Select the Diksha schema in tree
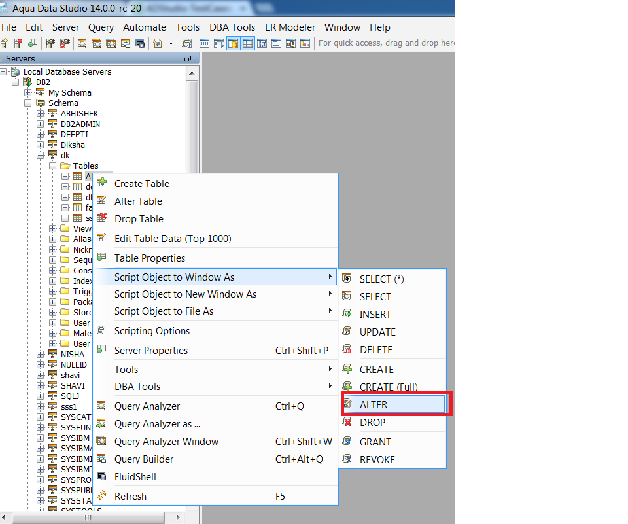 [x=73, y=145]
